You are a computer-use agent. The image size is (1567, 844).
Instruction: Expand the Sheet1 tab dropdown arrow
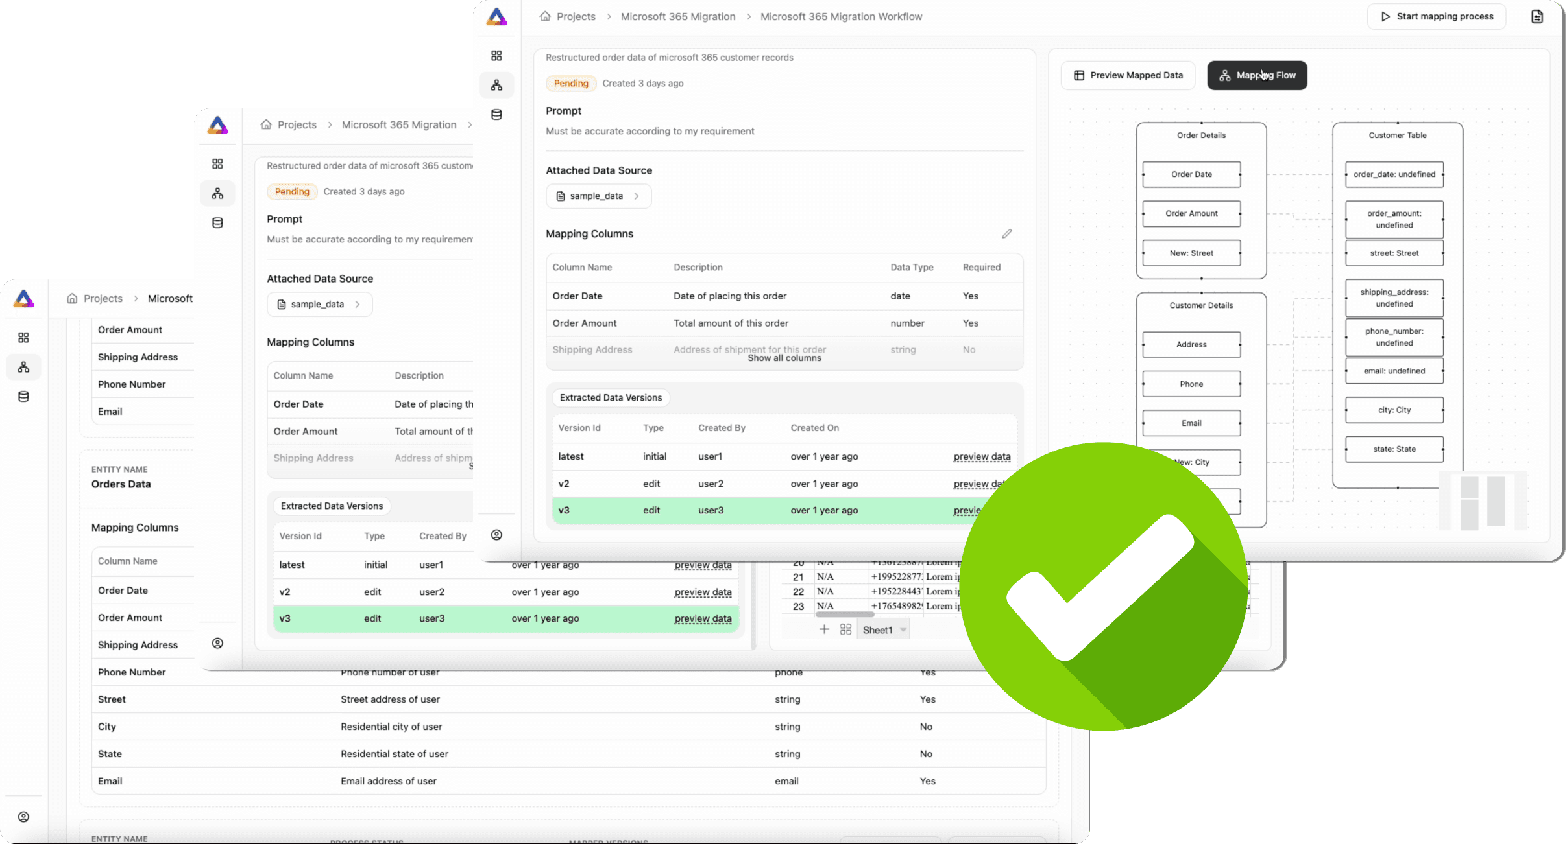(903, 630)
